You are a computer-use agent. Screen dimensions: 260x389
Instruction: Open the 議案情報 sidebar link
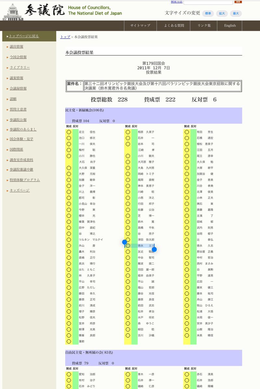point(16,78)
